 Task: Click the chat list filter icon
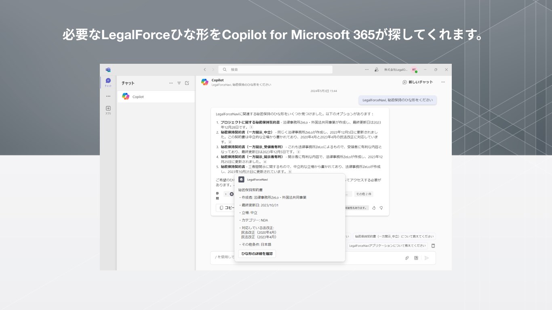point(179,83)
